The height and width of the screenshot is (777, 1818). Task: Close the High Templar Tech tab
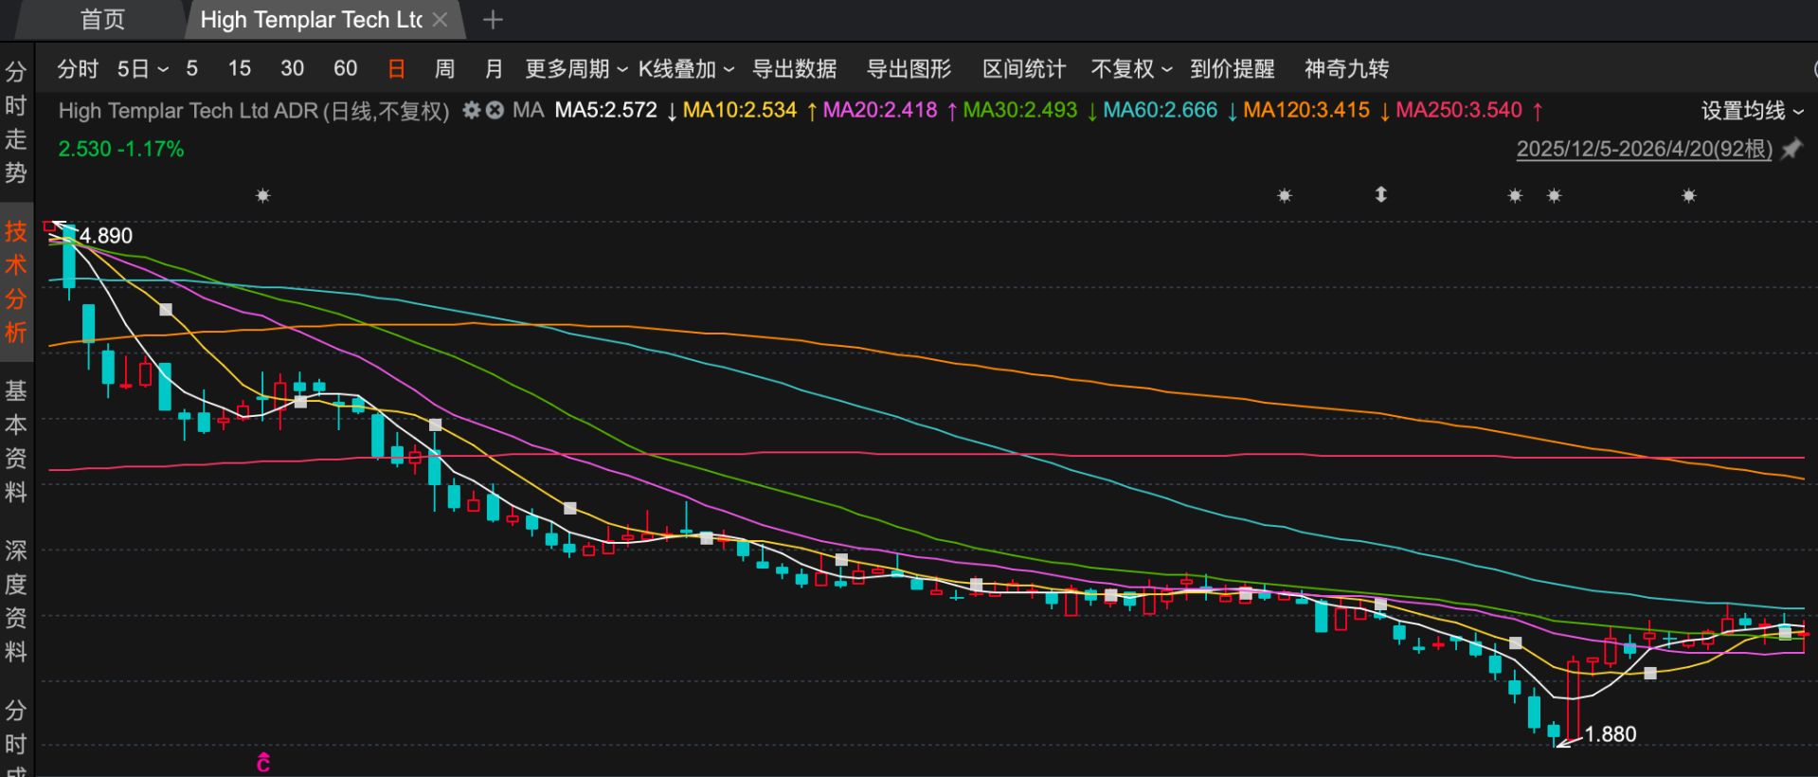pyautogui.click(x=440, y=20)
